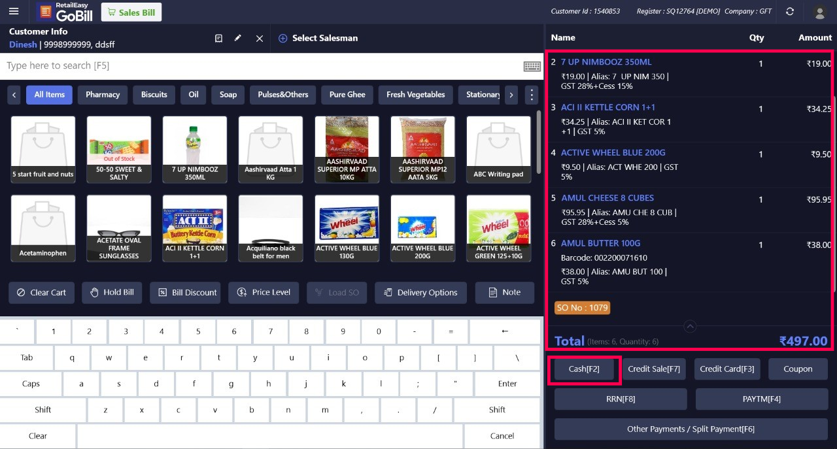Tap the keyboard Cancel key

tap(502, 436)
